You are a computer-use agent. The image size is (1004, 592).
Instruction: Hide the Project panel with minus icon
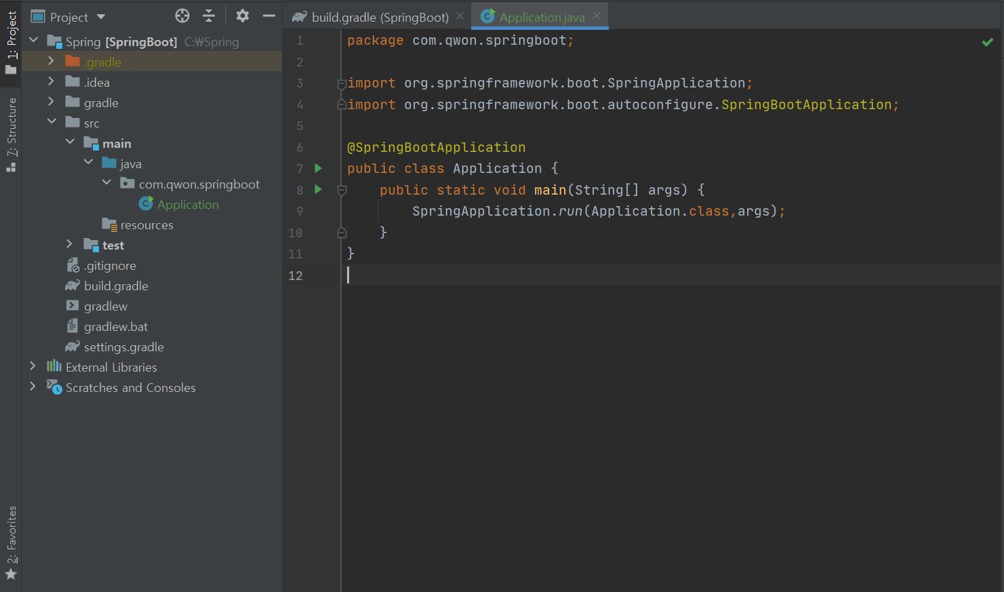tap(269, 16)
